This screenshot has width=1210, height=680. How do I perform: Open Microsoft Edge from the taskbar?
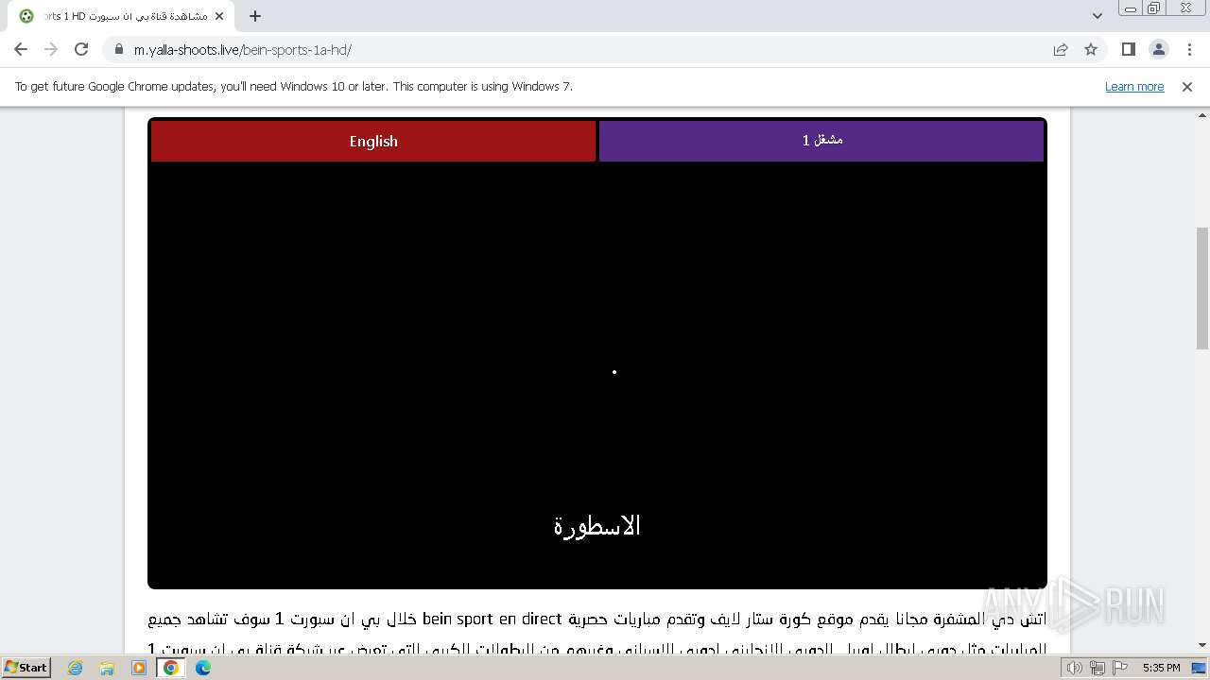click(x=203, y=668)
